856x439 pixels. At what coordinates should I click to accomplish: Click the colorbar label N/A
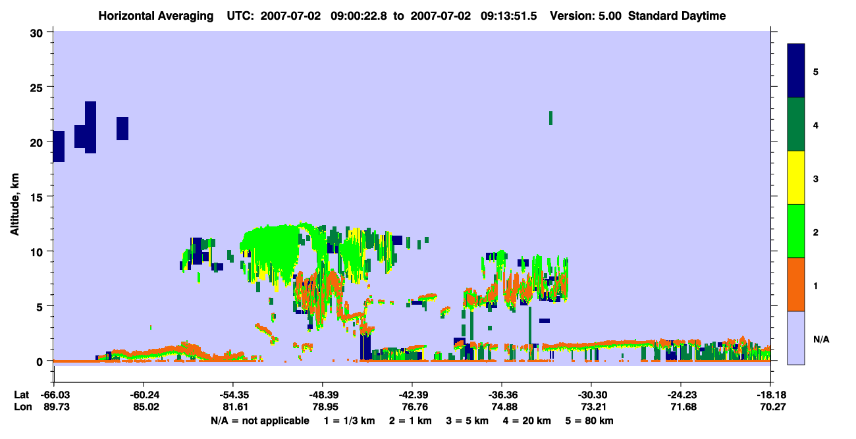(820, 339)
